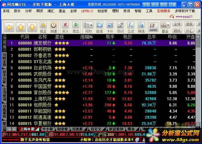This screenshot has width=202, height=144.
Task: Click the 委托 button in title bar
Action: pyautogui.click(x=164, y=5)
